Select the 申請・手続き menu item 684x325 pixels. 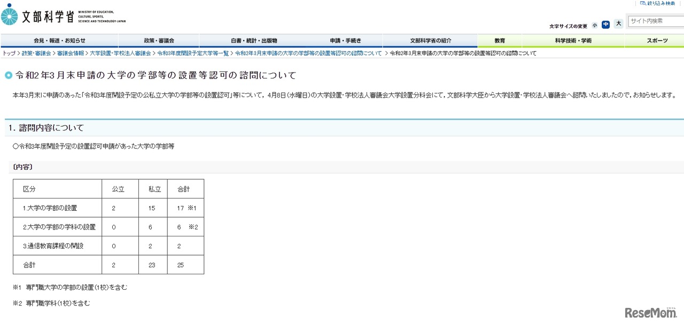pyautogui.click(x=347, y=40)
